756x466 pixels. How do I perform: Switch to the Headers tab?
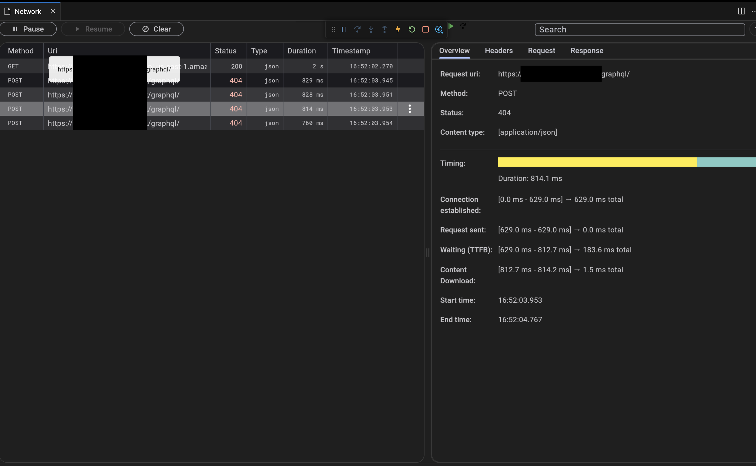click(498, 51)
